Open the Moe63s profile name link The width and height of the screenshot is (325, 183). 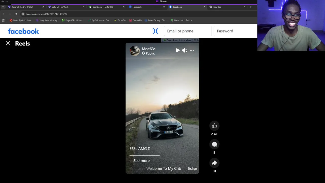pyautogui.click(x=149, y=49)
